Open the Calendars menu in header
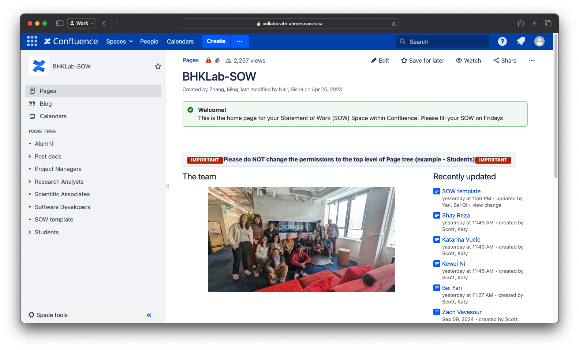The image size is (579, 350). [180, 41]
